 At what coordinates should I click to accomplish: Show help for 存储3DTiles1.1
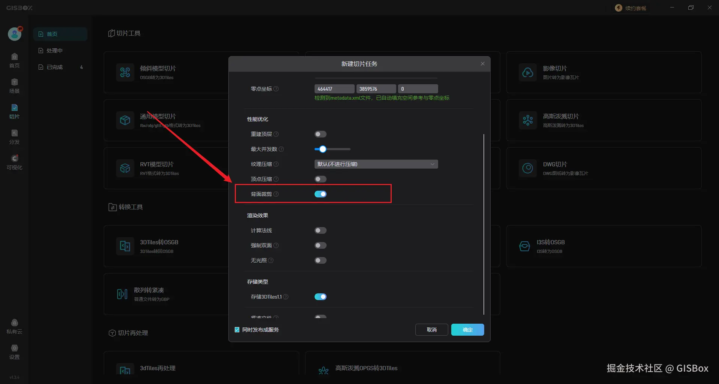[x=286, y=297]
